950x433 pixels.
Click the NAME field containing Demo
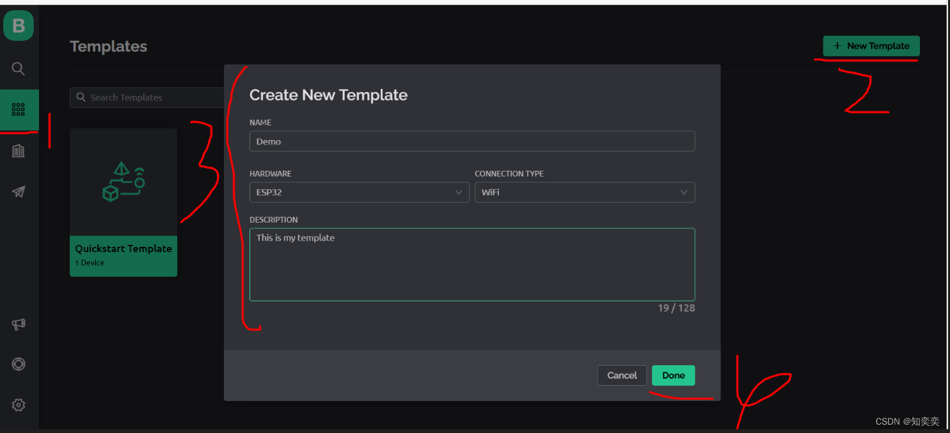[x=472, y=141]
